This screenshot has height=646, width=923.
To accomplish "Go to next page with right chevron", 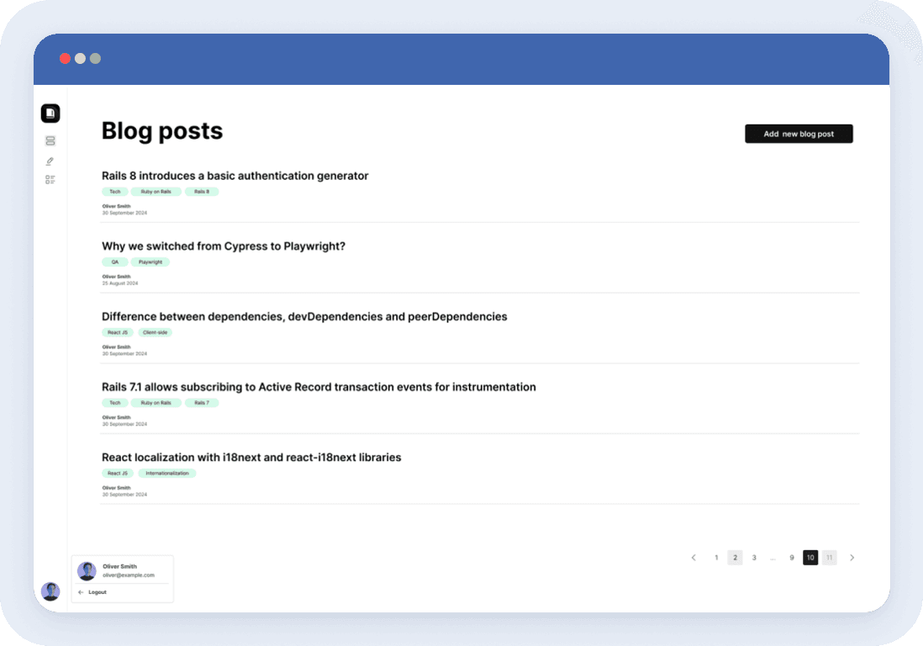I will click(x=852, y=558).
